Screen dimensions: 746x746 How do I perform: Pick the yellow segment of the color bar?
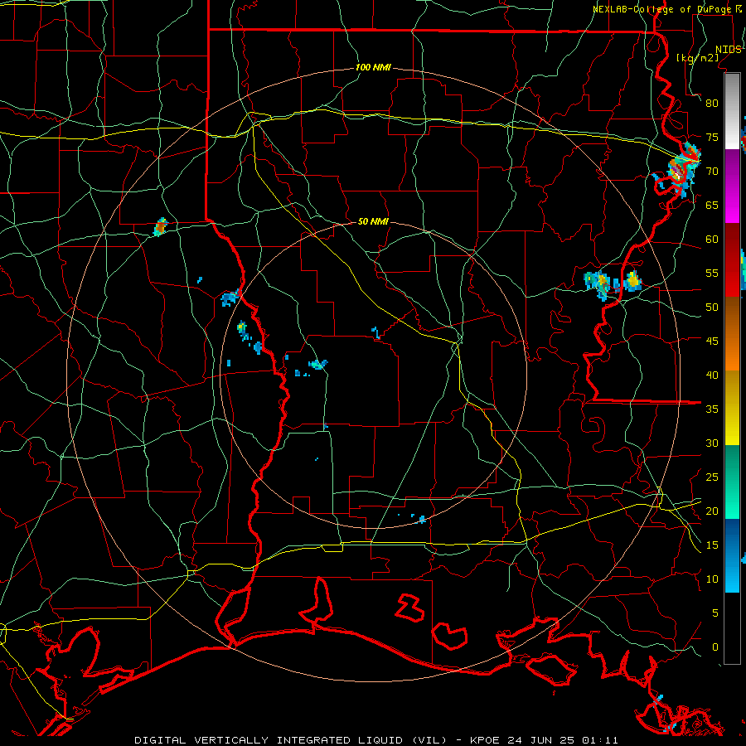[x=732, y=408]
